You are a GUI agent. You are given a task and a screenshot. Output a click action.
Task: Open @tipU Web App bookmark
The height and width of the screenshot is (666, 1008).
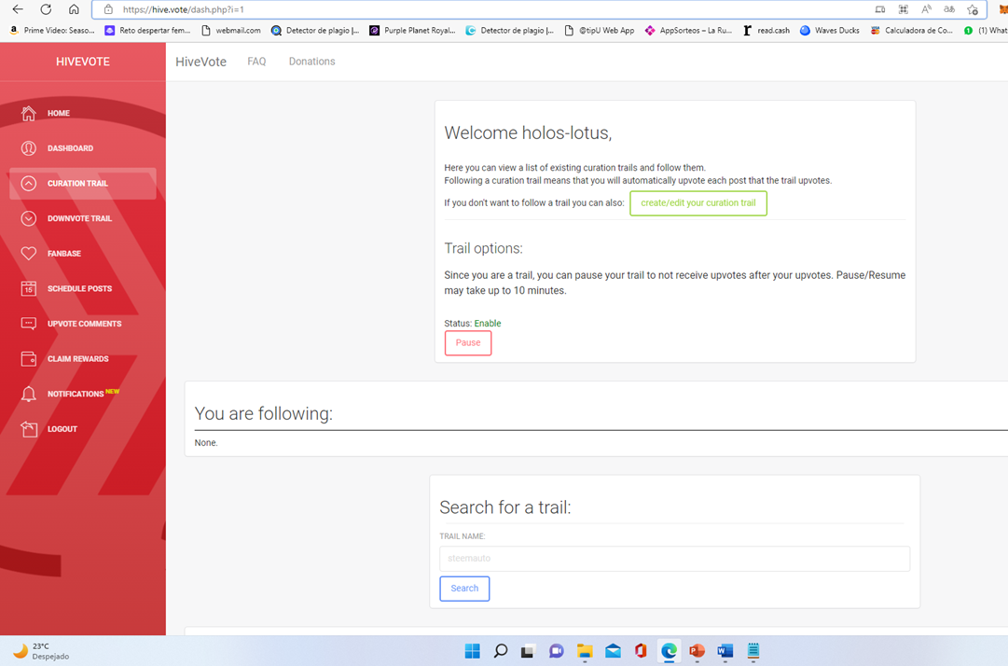pyautogui.click(x=600, y=30)
